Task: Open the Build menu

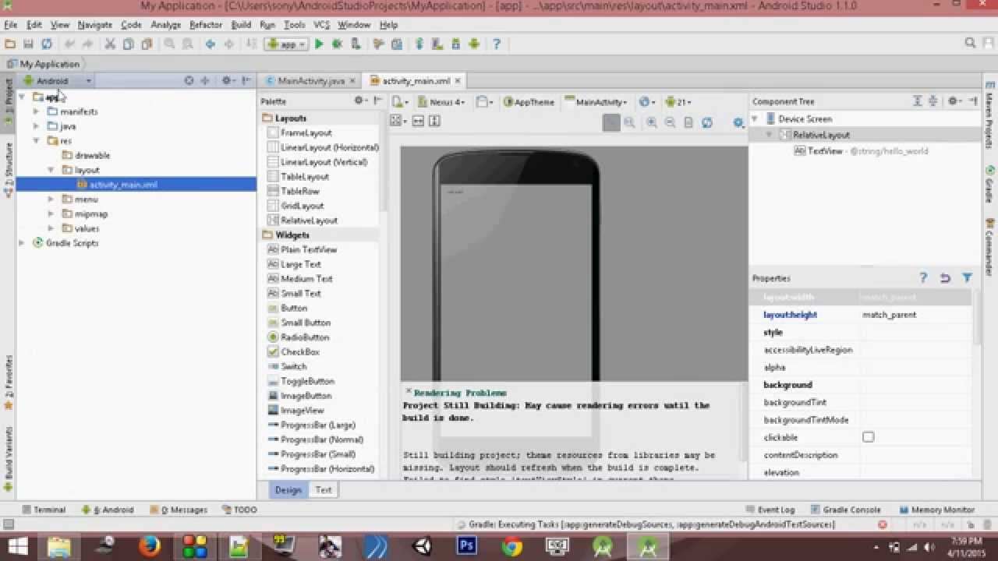Action: (241, 25)
